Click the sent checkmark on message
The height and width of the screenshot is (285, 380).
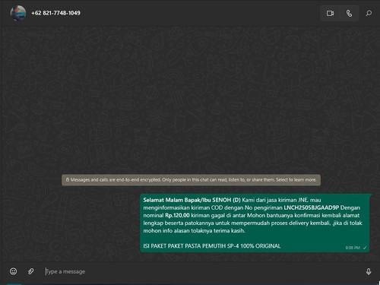pyautogui.click(x=365, y=248)
